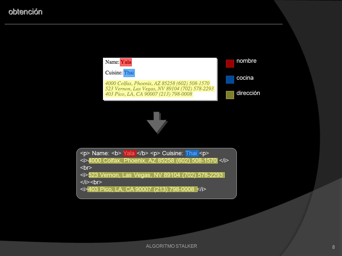Click 'Cuisine:' label in the white preview
Image resolution: width=342 pixels, height=256 pixels.
(x=114, y=73)
